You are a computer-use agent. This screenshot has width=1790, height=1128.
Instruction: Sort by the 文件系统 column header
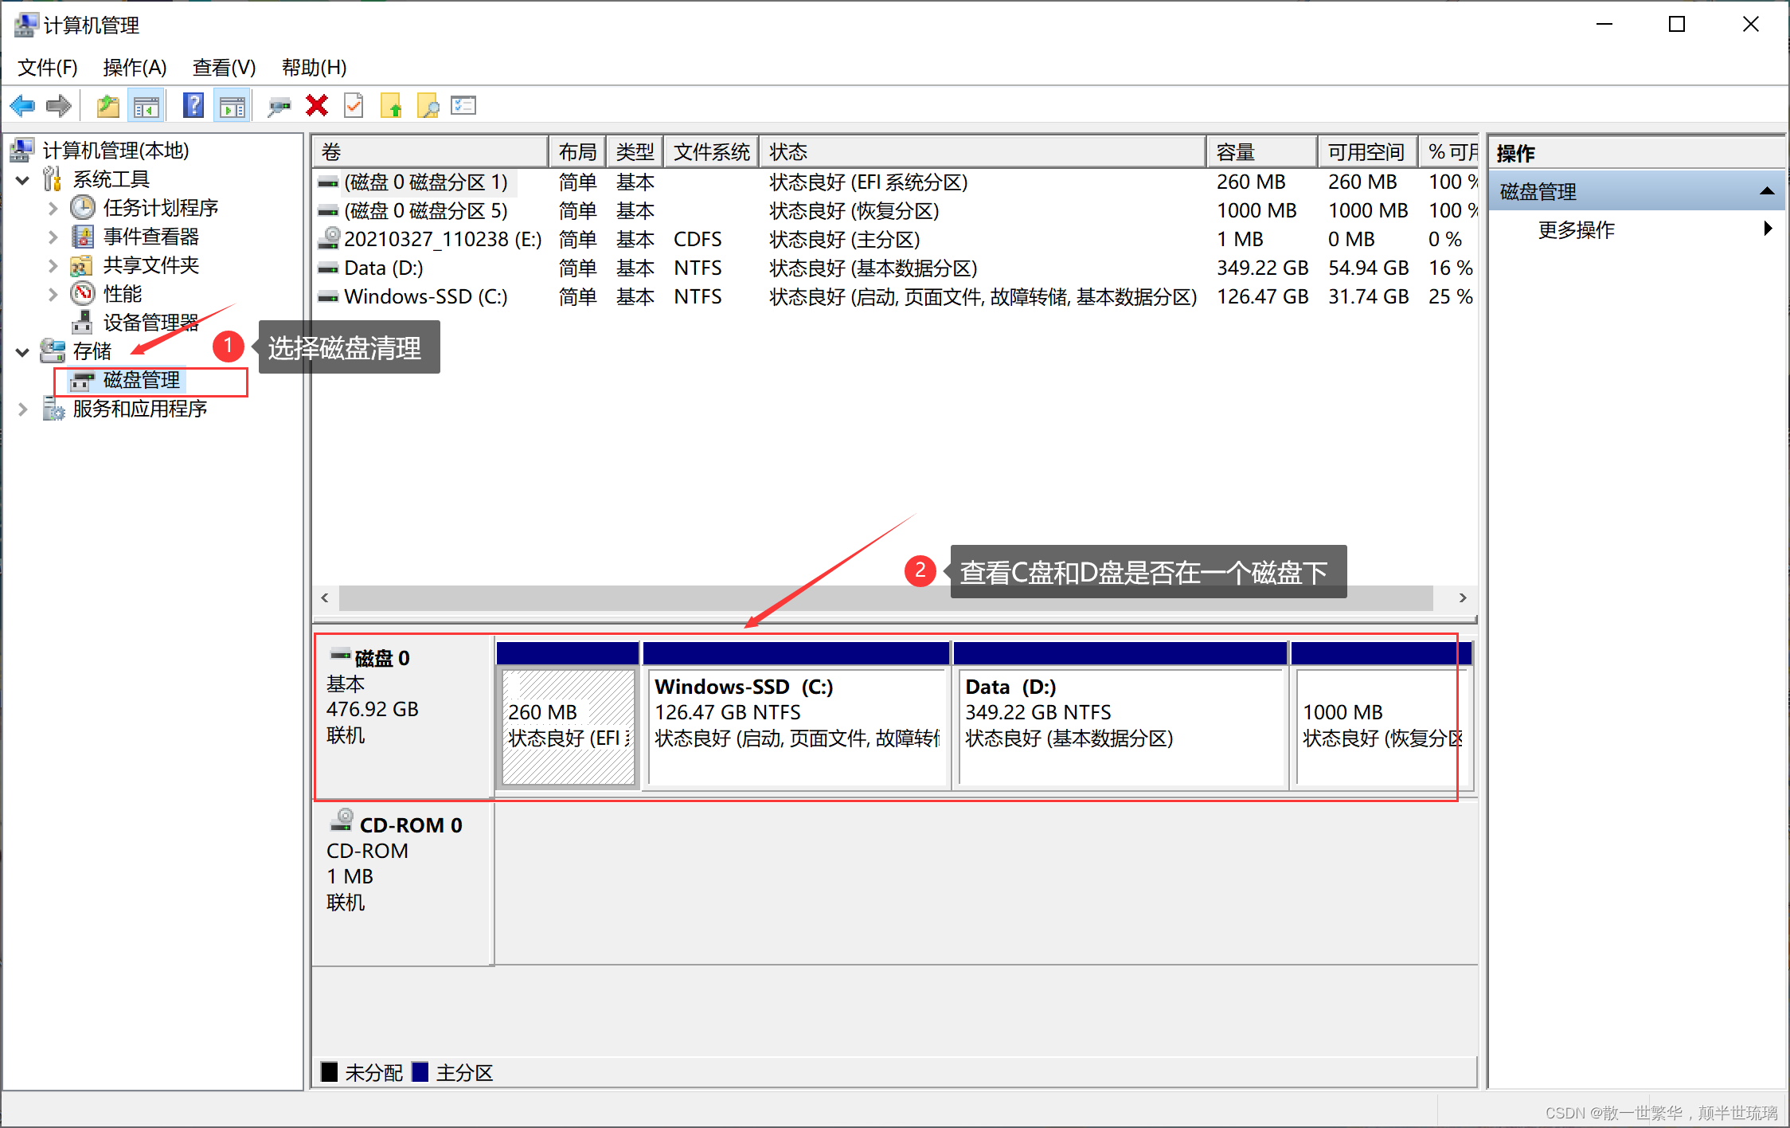[x=711, y=151]
